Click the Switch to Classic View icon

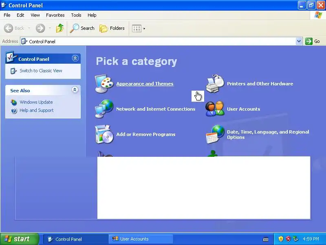pos(13,71)
